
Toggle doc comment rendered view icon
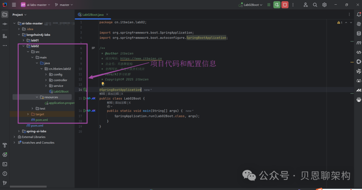click(x=93, y=48)
